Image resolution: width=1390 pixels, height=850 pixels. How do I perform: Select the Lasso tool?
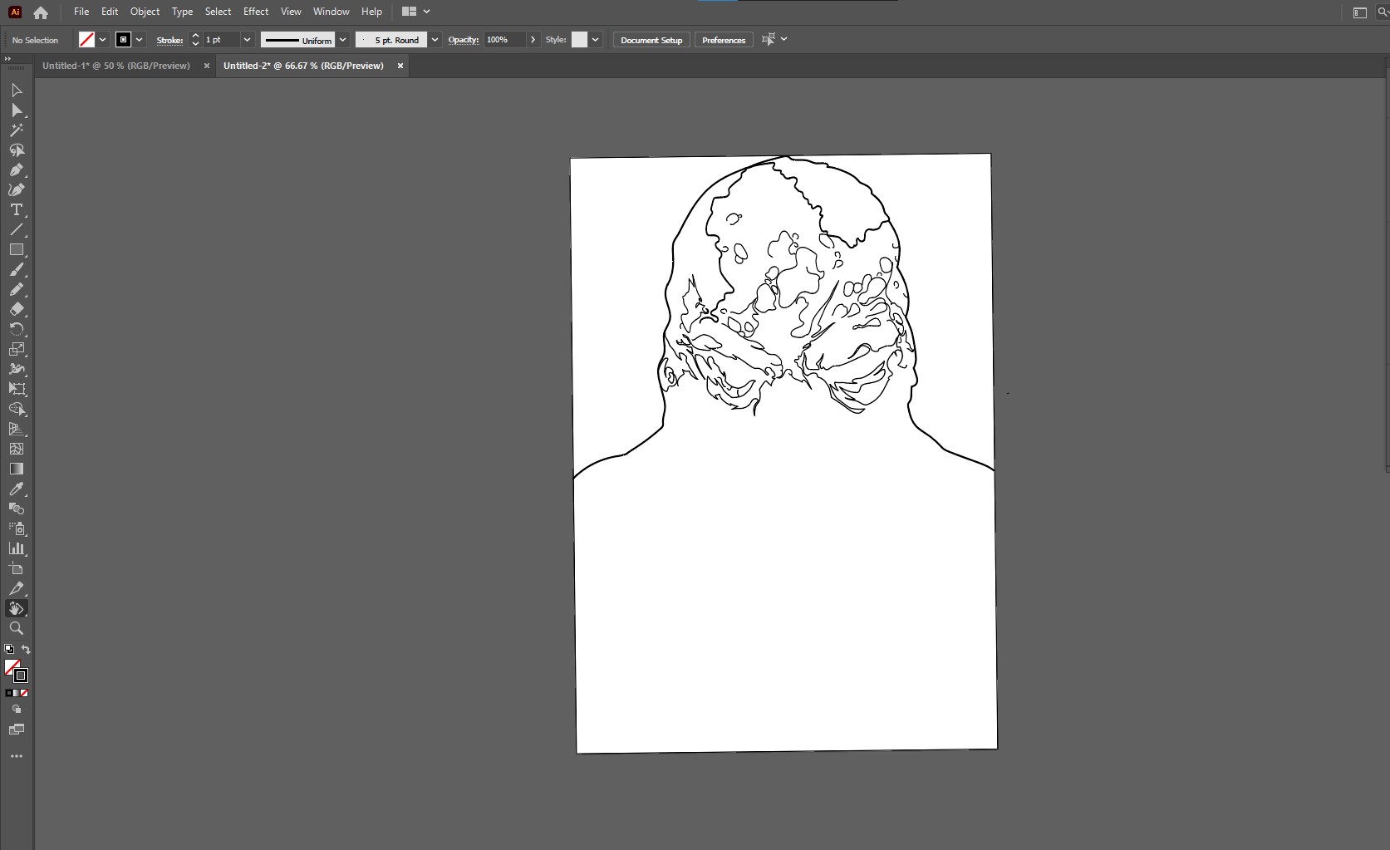17,150
